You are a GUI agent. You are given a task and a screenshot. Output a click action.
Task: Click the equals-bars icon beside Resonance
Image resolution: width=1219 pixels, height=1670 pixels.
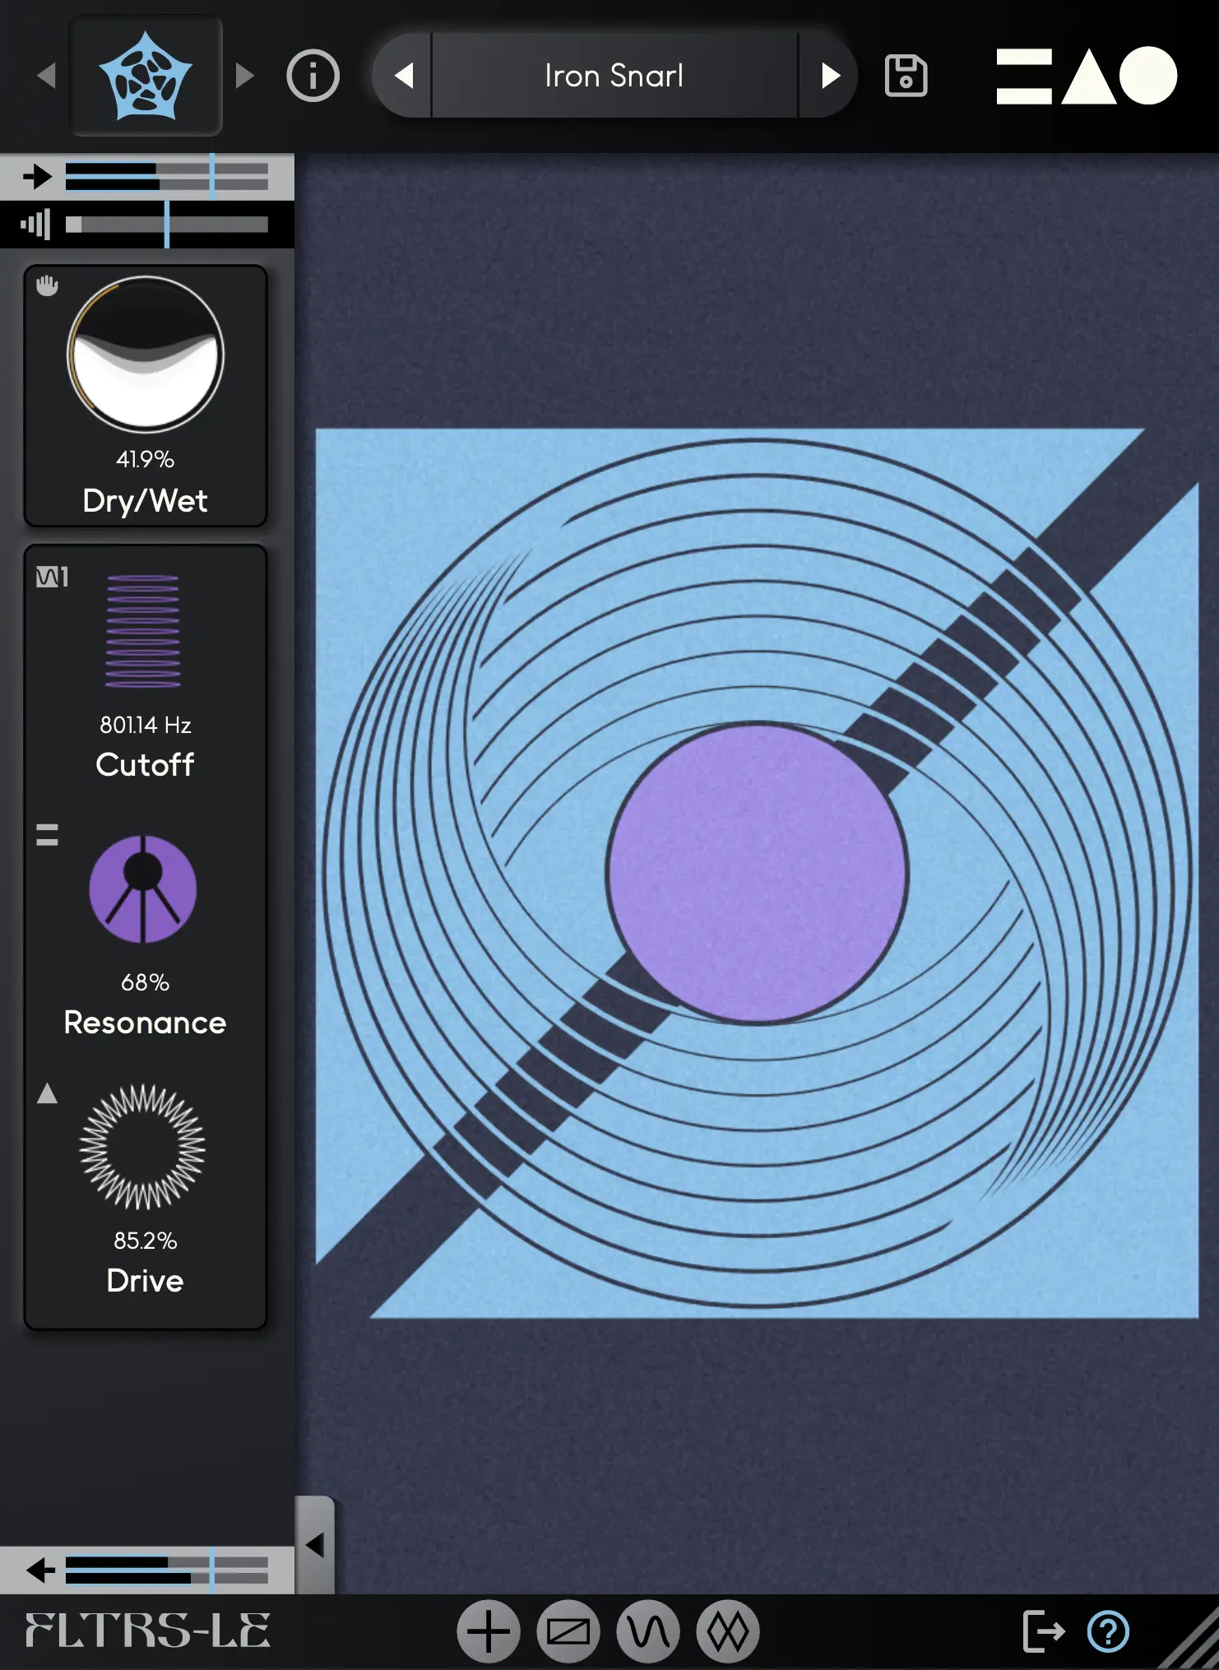(47, 835)
